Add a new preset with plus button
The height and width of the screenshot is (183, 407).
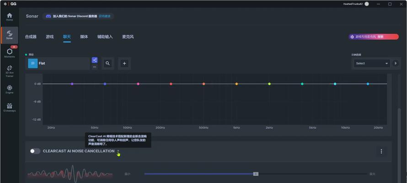tap(124, 63)
